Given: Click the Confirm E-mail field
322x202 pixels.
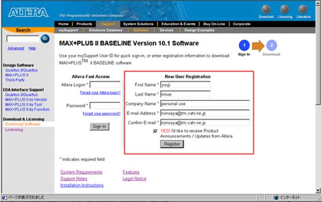Looking at the screenshot, I should 205,122.
